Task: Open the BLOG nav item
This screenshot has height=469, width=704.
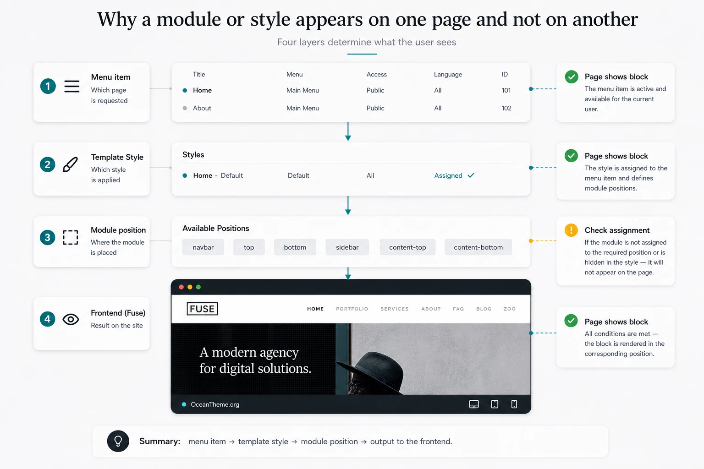Action: pos(484,309)
